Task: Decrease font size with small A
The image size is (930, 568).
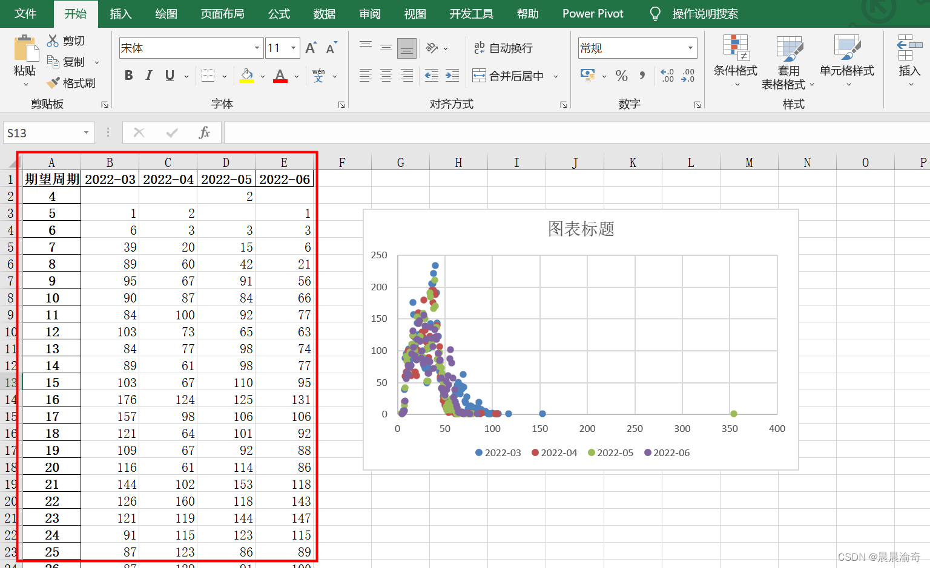Action: pos(331,48)
